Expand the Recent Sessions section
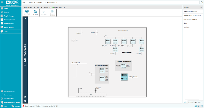204x108 pixels. tap(11, 27)
